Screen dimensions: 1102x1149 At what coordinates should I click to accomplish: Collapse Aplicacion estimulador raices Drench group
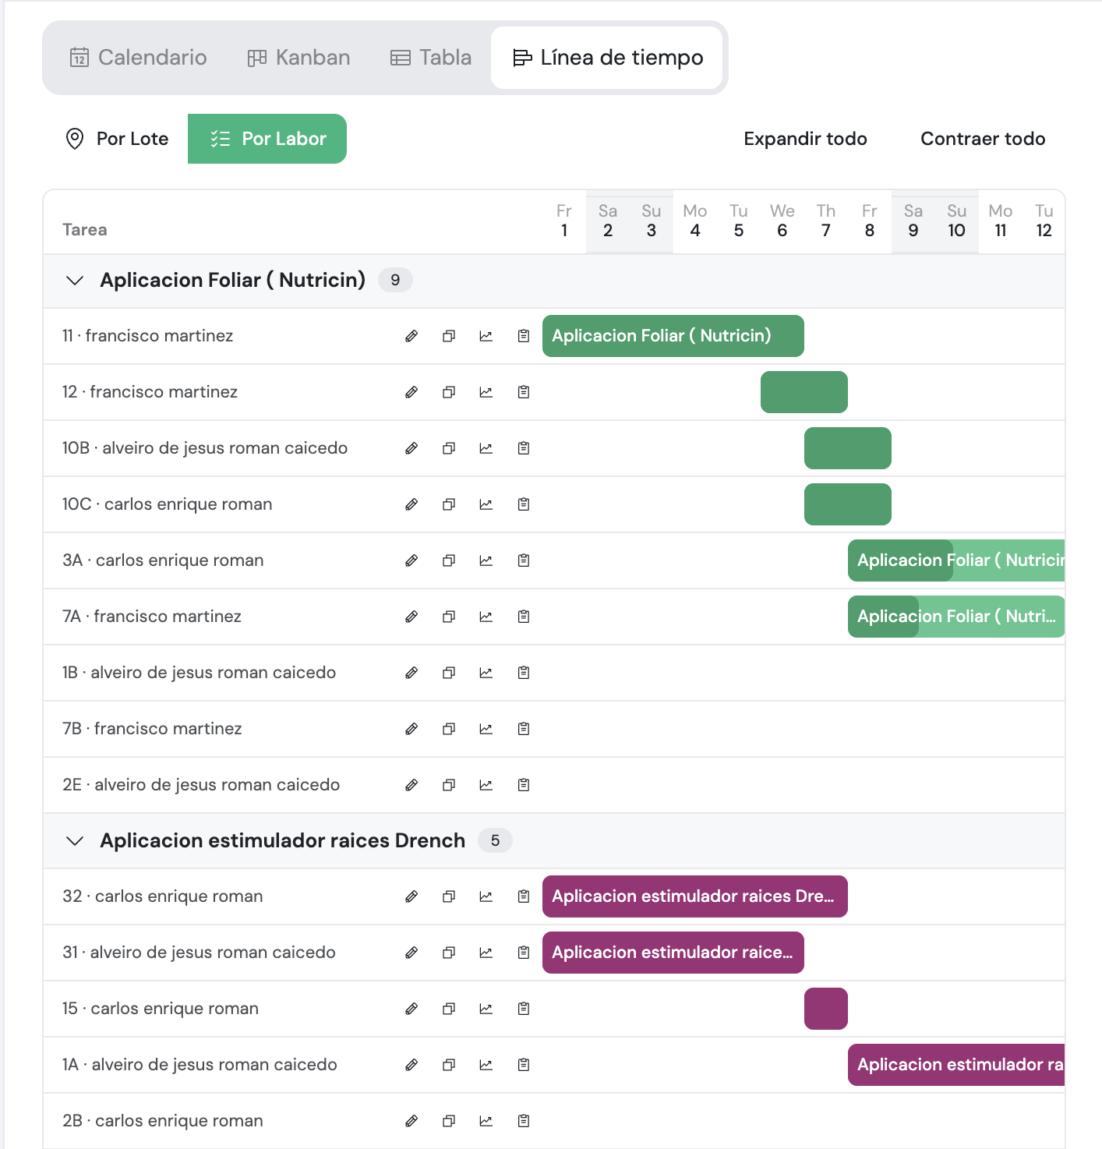[75, 841]
